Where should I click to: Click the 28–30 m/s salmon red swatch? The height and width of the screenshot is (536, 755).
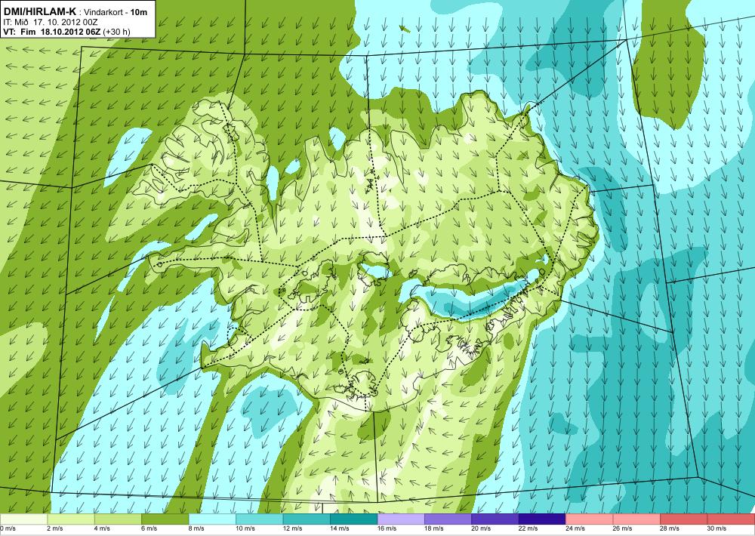[x=684, y=519]
